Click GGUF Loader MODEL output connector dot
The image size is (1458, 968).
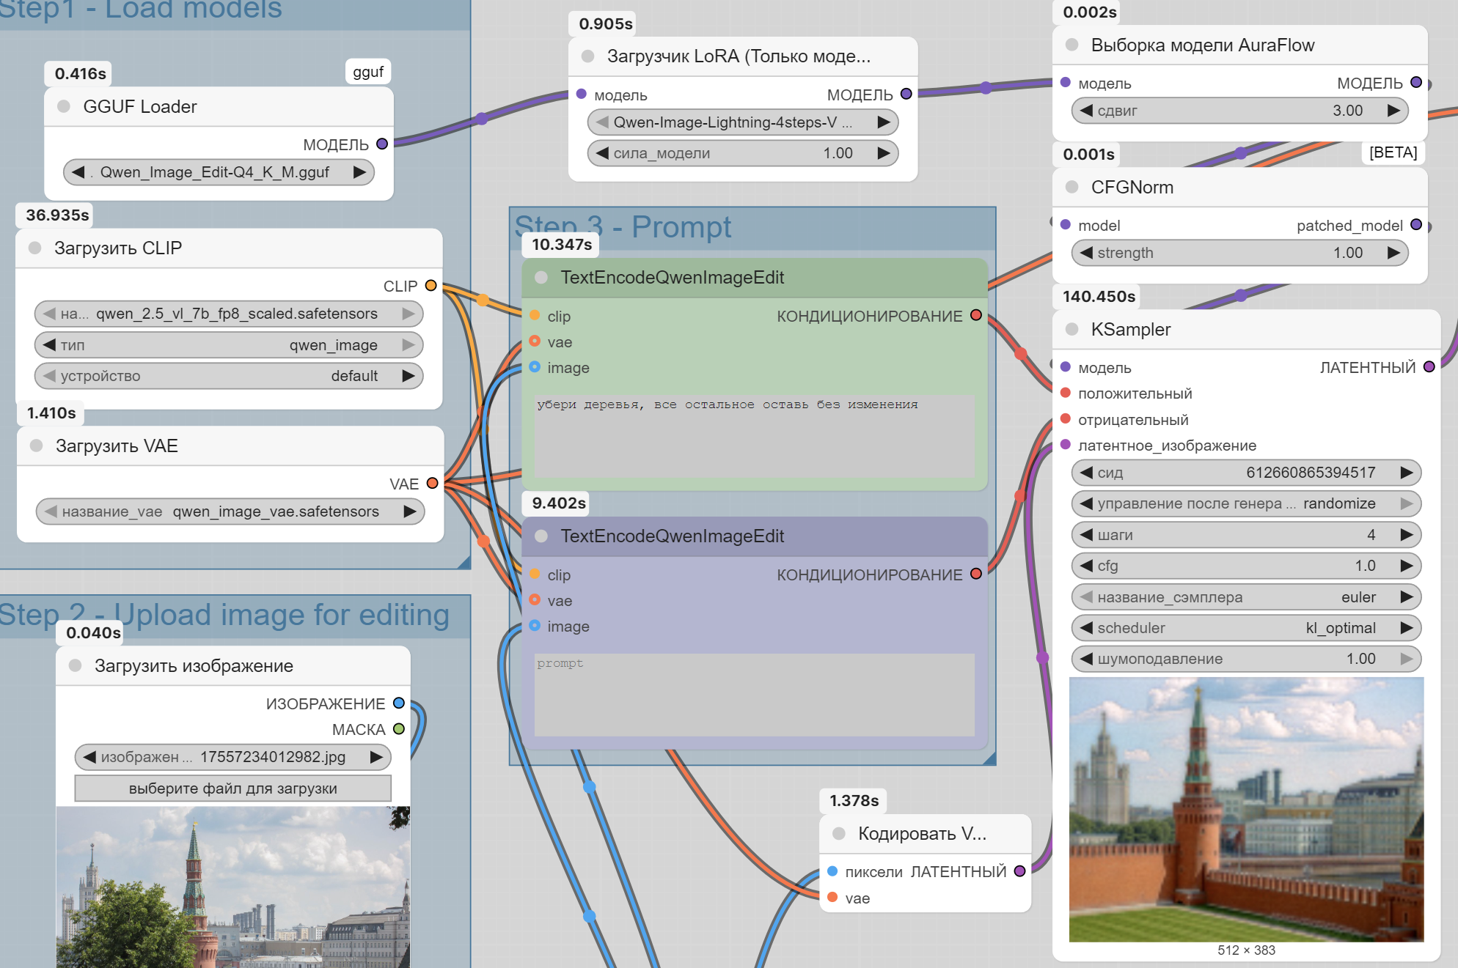pyautogui.click(x=382, y=144)
